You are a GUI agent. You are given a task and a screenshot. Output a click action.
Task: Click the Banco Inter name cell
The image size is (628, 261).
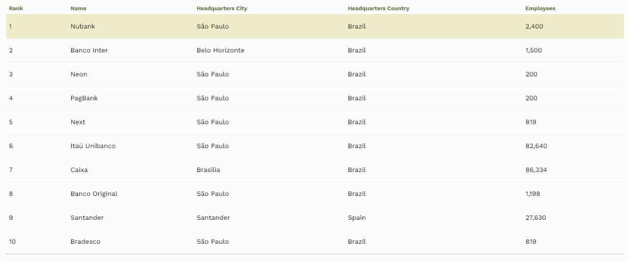89,50
